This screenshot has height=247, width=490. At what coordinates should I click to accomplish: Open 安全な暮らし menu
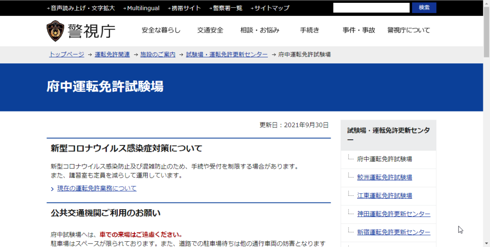click(161, 30)
